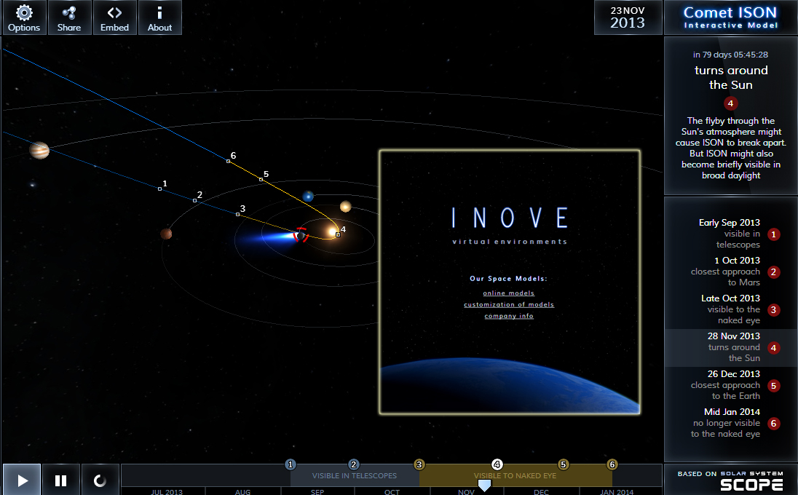Click the 23 Nov 2013 date display
This screenshot has height=495, width=798.
coord(628,17)
